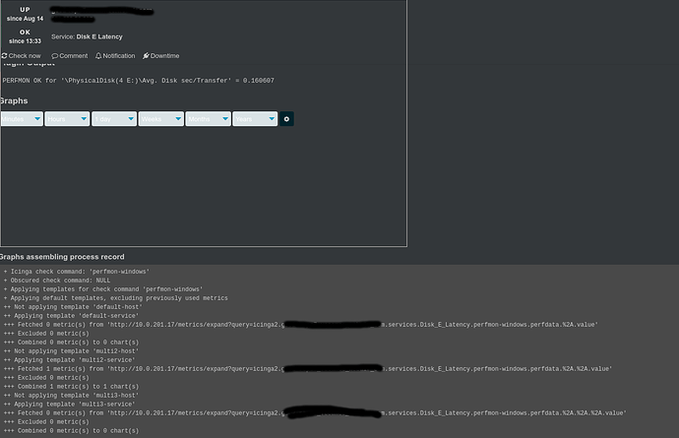The height and width of the screenshot is (438, 679).
Task: Click the OK since 13:33 status
Action: click(26, 36)
